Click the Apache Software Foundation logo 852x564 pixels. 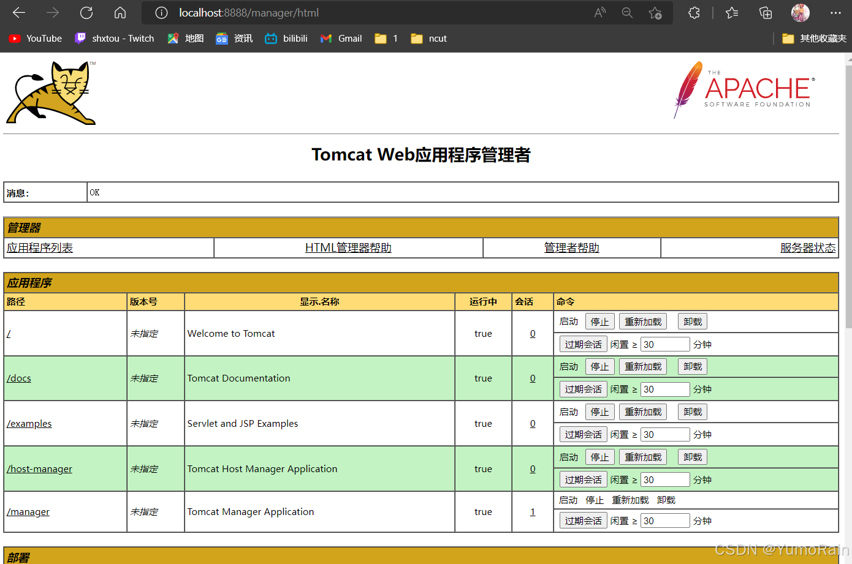pos(745,89)
